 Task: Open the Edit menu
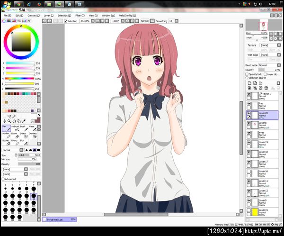click(x=19, y=16)
